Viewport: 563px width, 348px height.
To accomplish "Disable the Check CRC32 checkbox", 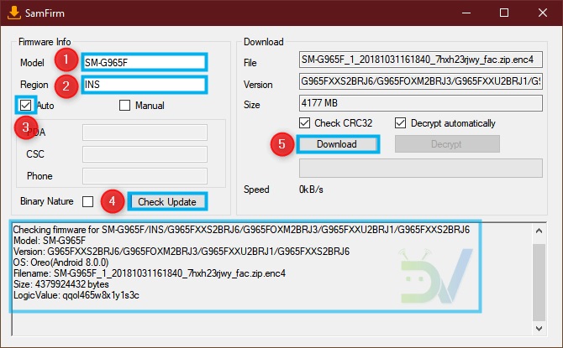I will click(306, 123).
